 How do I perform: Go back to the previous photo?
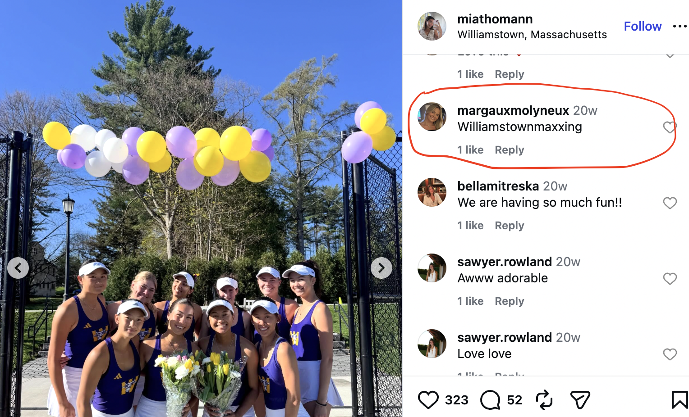click(x=18, y=268)
